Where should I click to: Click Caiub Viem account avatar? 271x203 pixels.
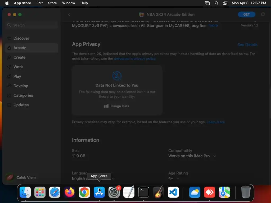10,177
